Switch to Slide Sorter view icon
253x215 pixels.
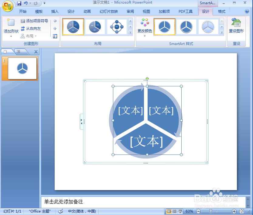tap(174, 211)
